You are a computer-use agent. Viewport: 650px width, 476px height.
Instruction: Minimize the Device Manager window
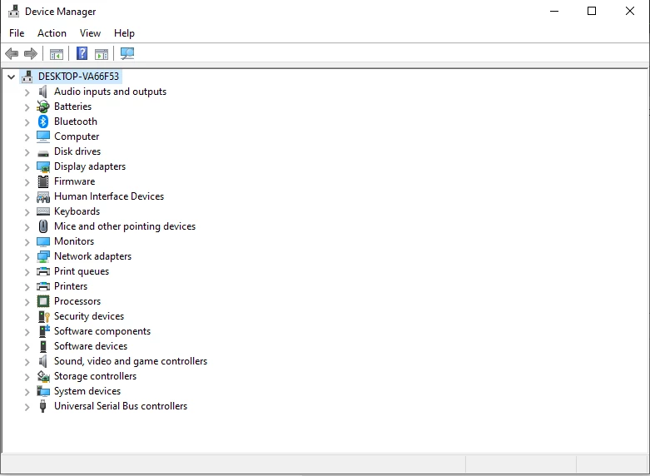(554, 11)
